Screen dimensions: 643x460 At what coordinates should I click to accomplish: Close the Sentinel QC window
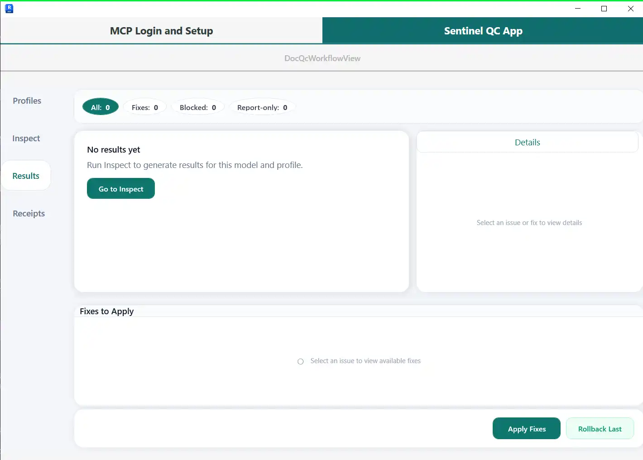[x=630, y=9]
